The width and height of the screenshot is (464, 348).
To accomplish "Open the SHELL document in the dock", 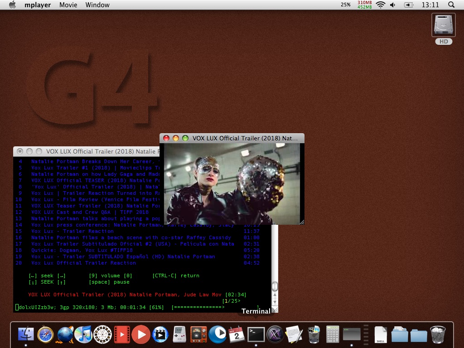I will click(381, 334).
